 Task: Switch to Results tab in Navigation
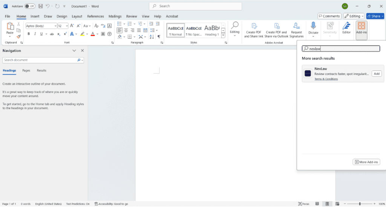(x=41, y=71)
